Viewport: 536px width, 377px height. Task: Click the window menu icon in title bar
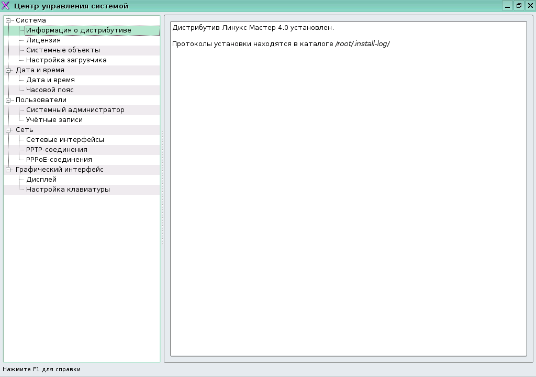pos(6,6)
